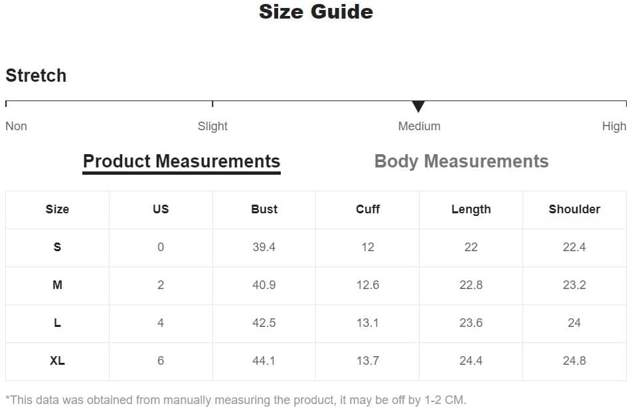The image size is (628, 408).
Task: Click the Shoulder column header
Action: pyautogui.click(x=574, y=209)
